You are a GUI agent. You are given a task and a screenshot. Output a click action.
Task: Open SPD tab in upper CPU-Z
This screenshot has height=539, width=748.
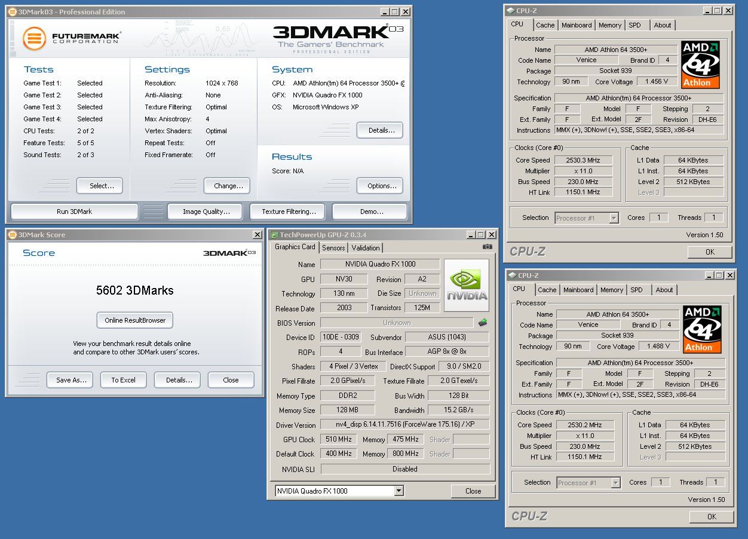point(634,25)
